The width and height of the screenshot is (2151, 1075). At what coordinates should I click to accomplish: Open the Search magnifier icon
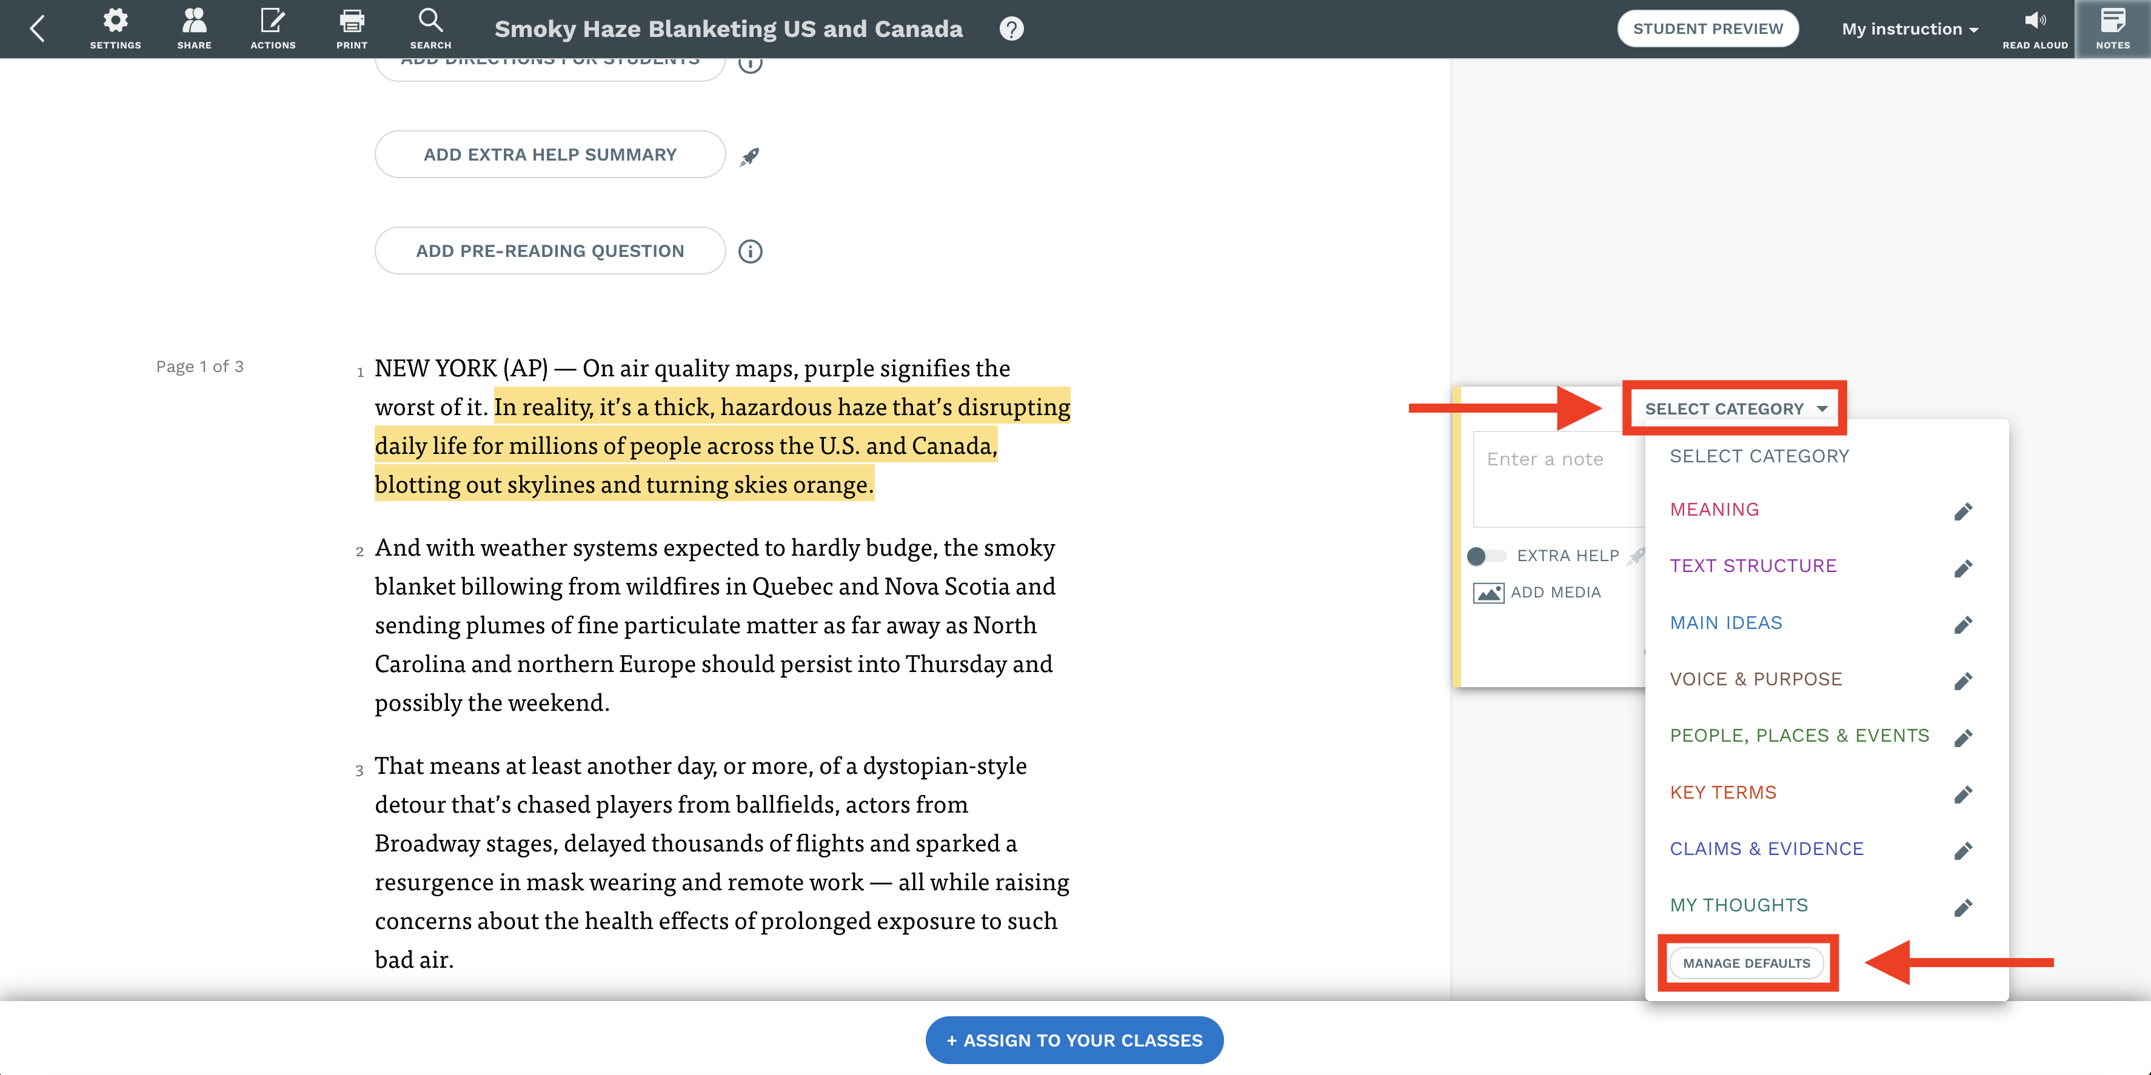430,28
